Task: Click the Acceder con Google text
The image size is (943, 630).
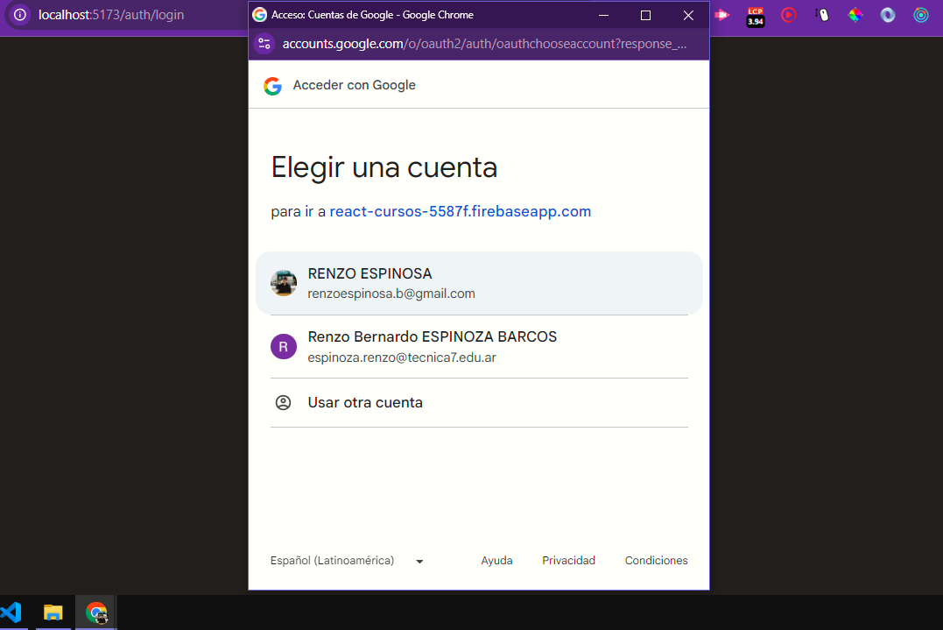Action: click(355, 86)
